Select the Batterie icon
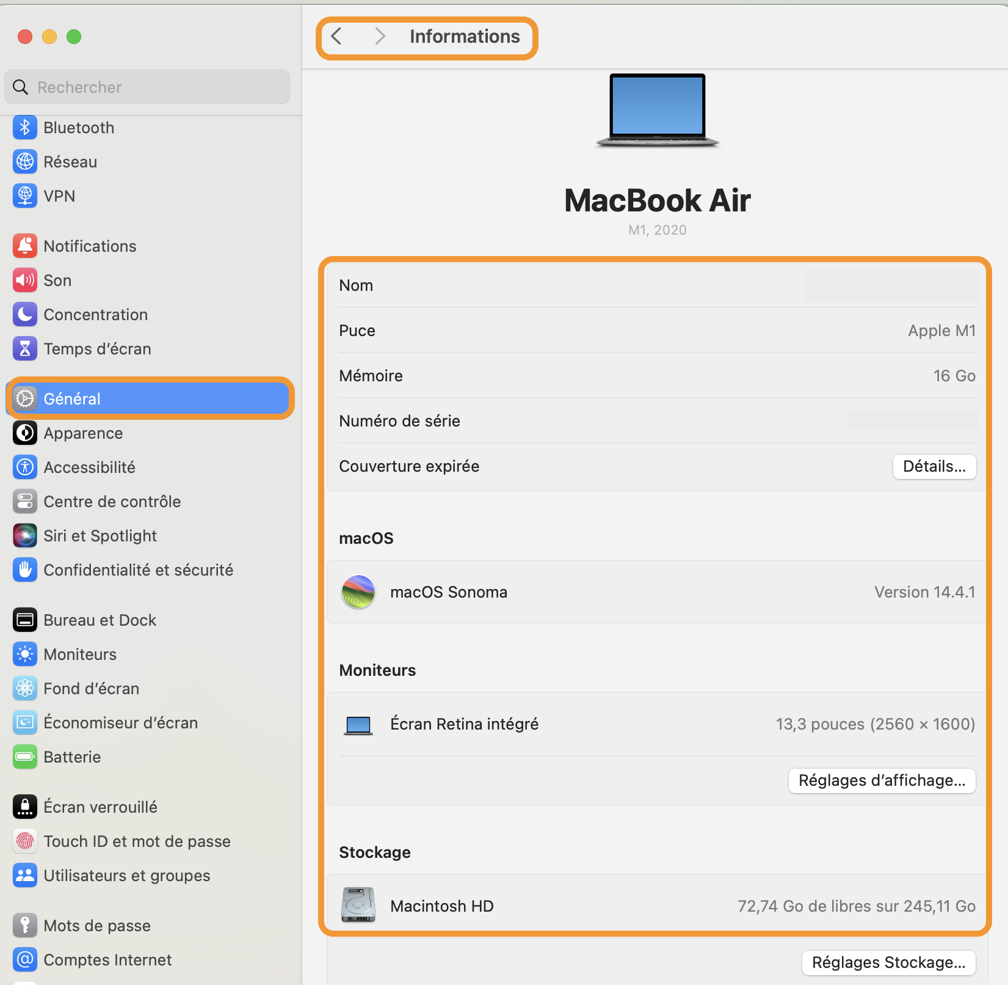The image size is (1008, 985). point(25,756)
